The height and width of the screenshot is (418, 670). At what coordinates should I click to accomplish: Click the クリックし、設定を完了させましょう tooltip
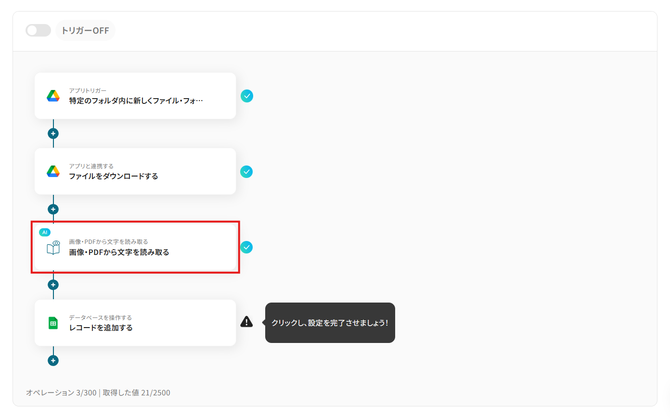point(330,323)
